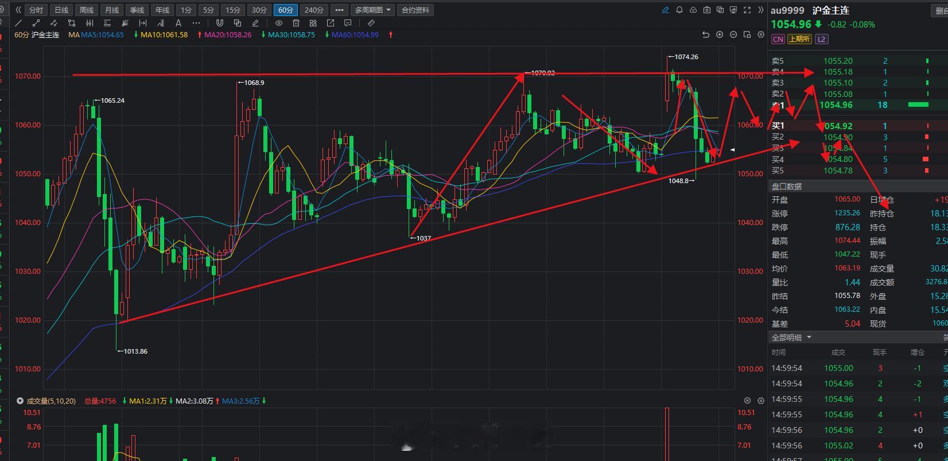Pick the text annotation tool (A)
Image resolution: width=948 pixels, height=461 pixels.
(x=178, y=23)
